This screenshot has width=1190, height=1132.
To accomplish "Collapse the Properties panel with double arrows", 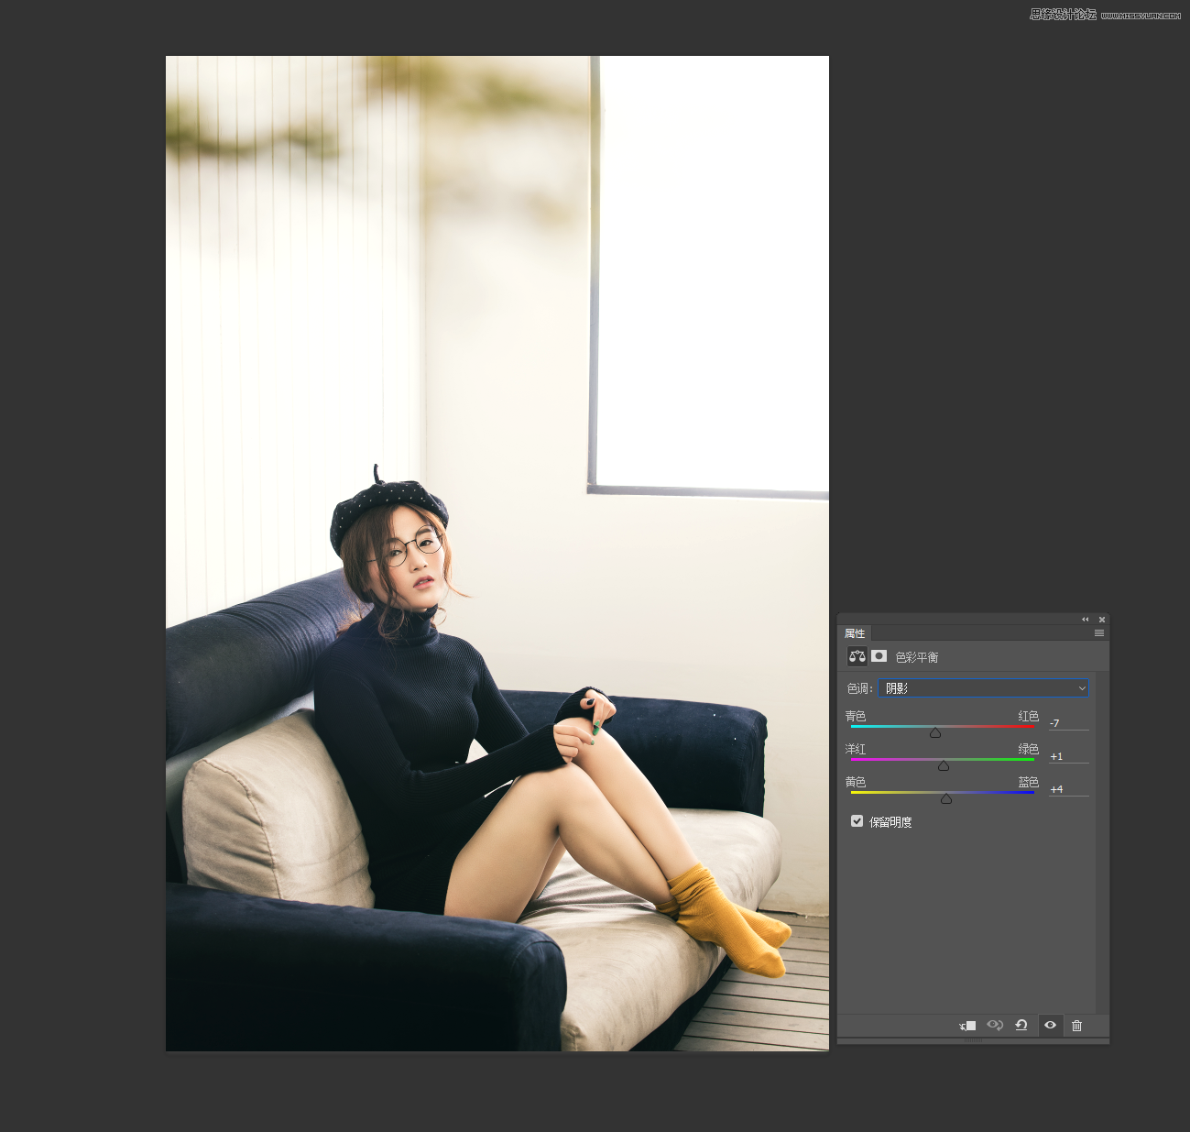I will tap(1086, 620).
